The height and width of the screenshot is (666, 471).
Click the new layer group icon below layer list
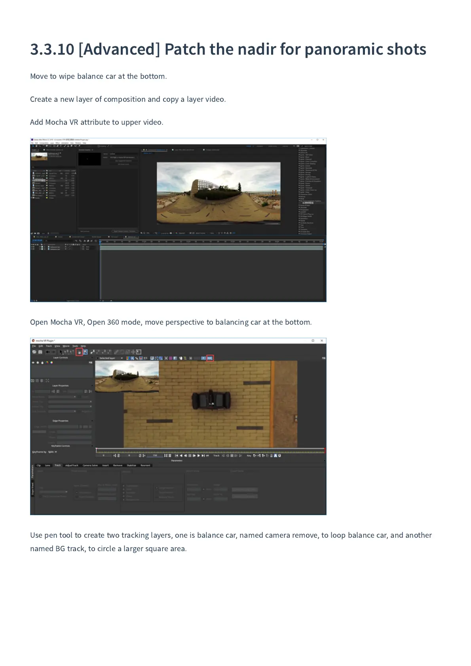tap(32, 381)
